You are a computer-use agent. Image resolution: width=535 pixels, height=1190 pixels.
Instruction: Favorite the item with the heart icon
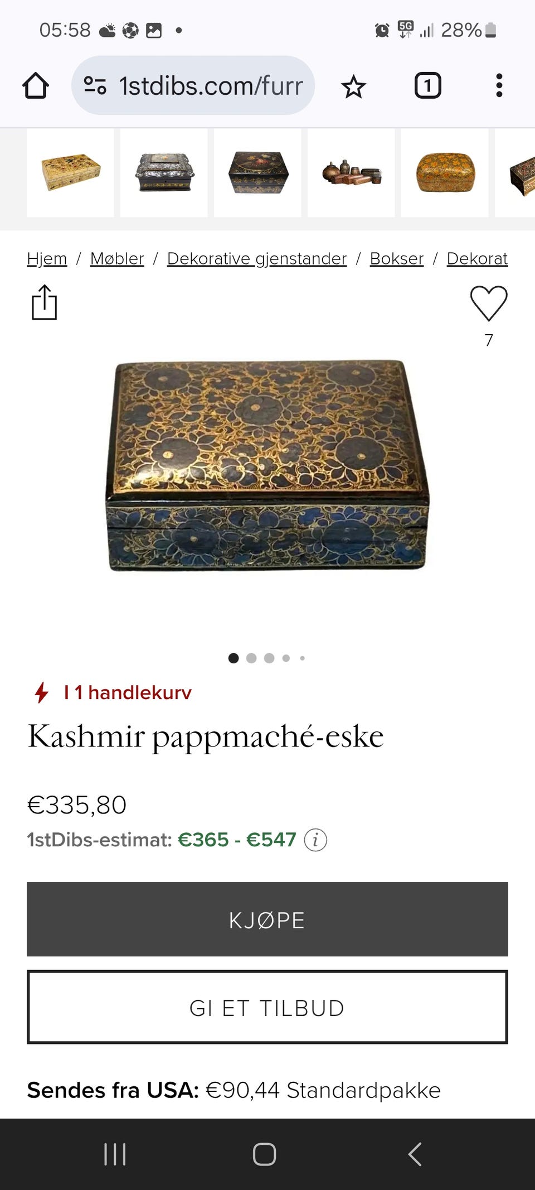[489, 303]
